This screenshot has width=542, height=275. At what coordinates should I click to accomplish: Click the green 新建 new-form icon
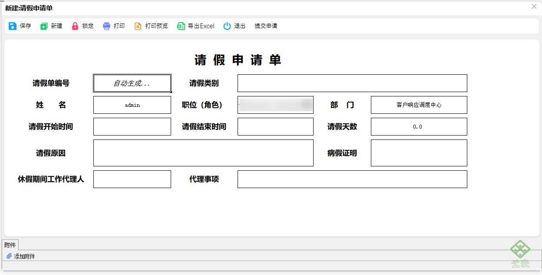pyautogui.click(x=44, y=26)
